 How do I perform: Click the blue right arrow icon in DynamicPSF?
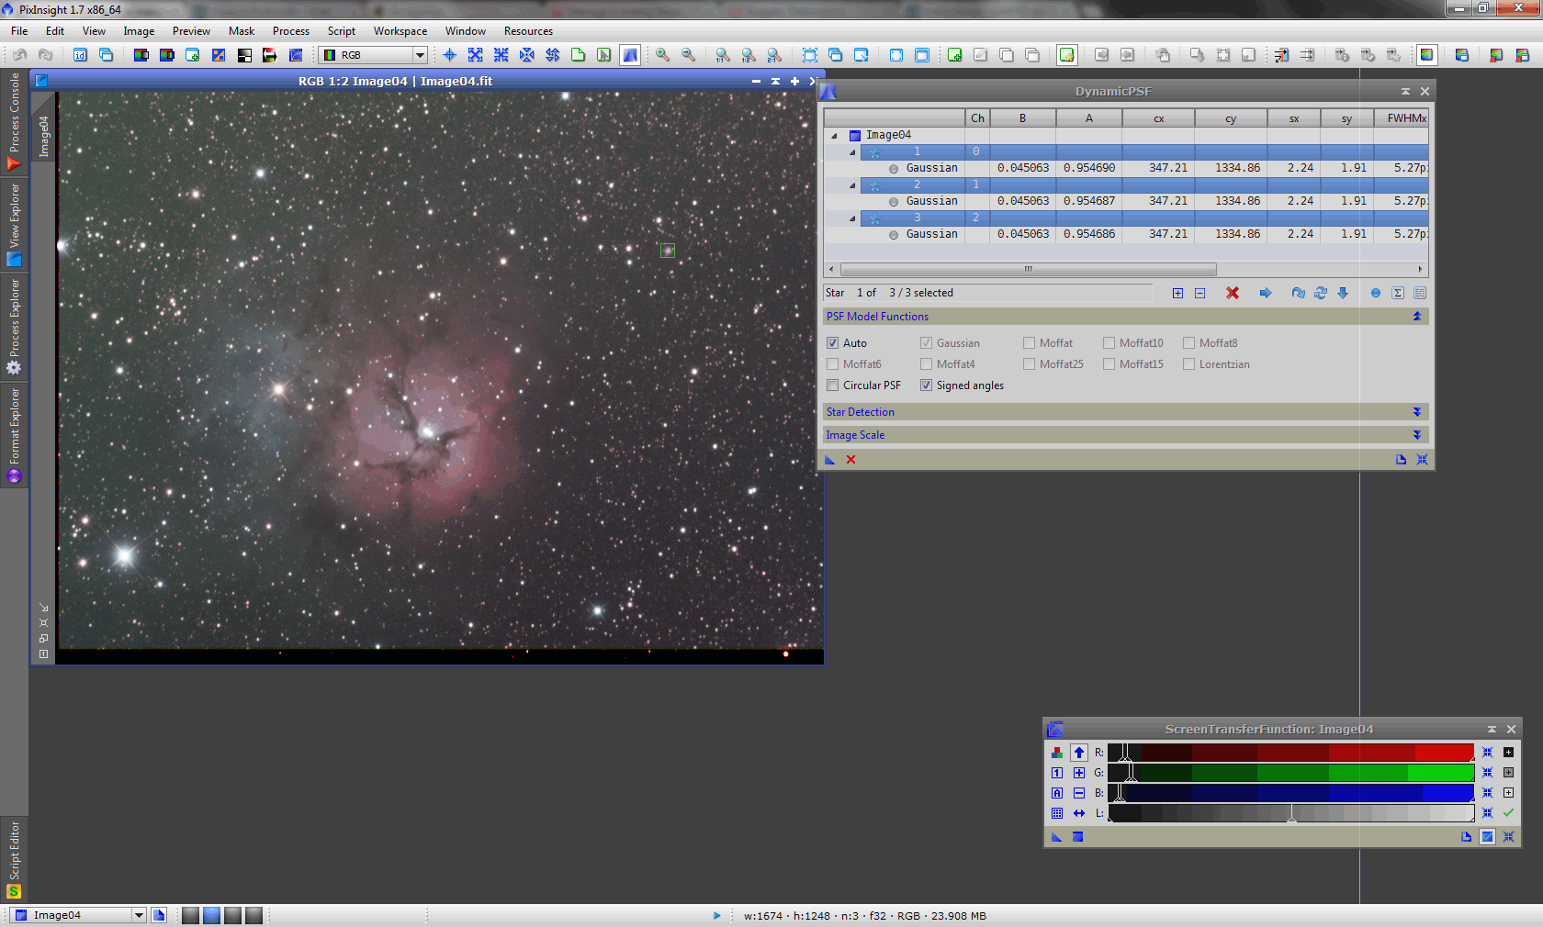pos(1265,293)
